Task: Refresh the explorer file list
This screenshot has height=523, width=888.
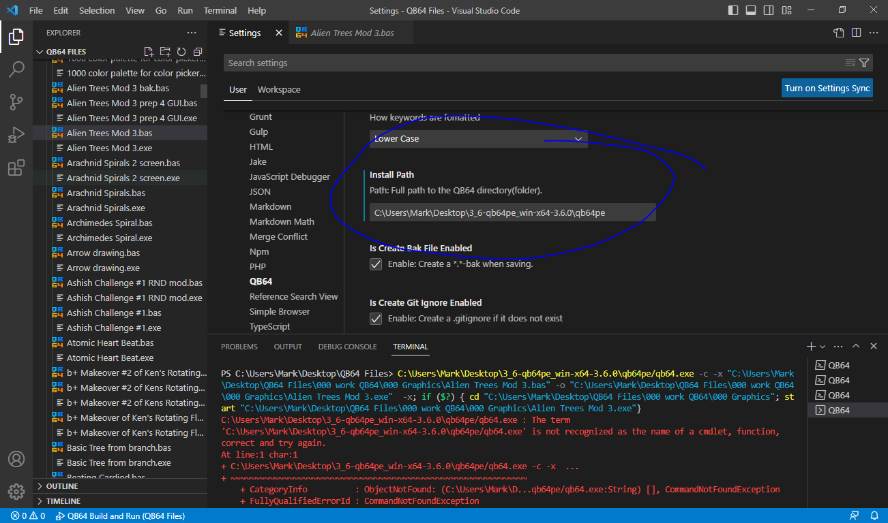Action: coord(181,52)
